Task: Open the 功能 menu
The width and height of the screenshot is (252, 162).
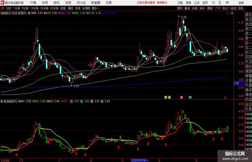Action: pos(180,3)
